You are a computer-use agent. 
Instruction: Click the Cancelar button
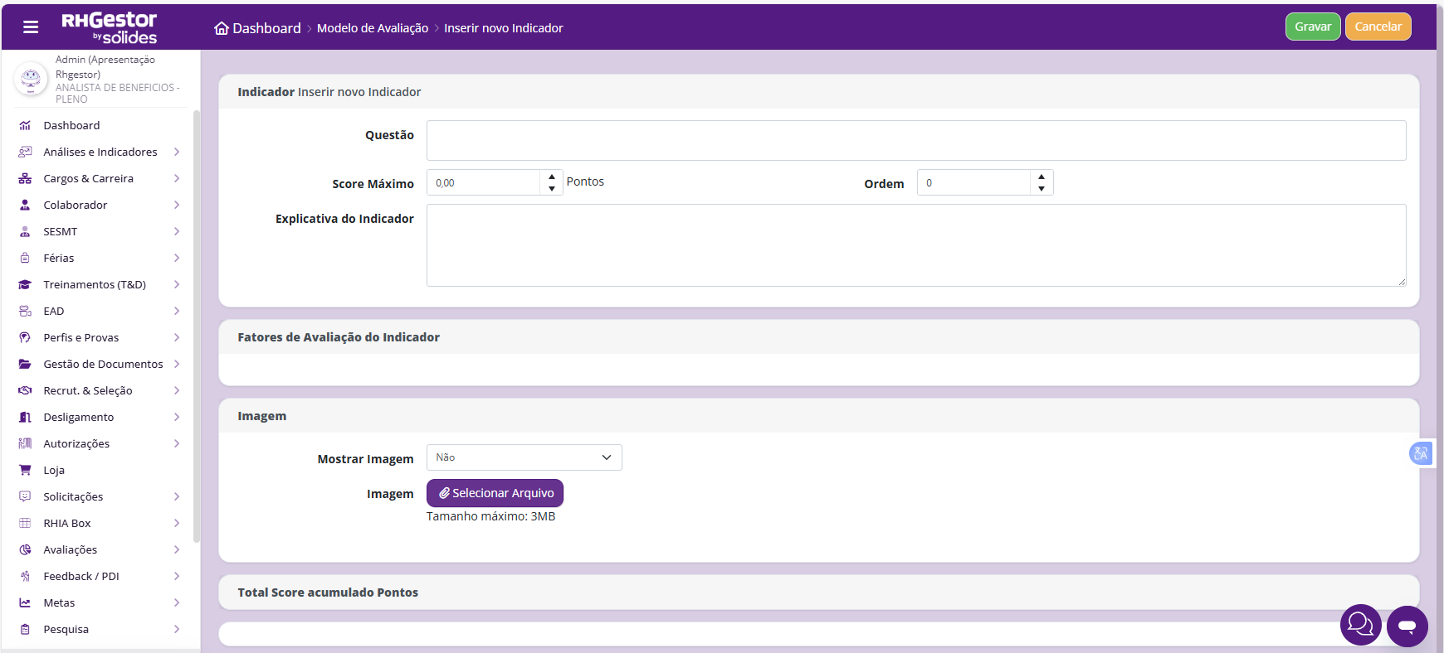pyautogui.click(x=1378, y=27)
